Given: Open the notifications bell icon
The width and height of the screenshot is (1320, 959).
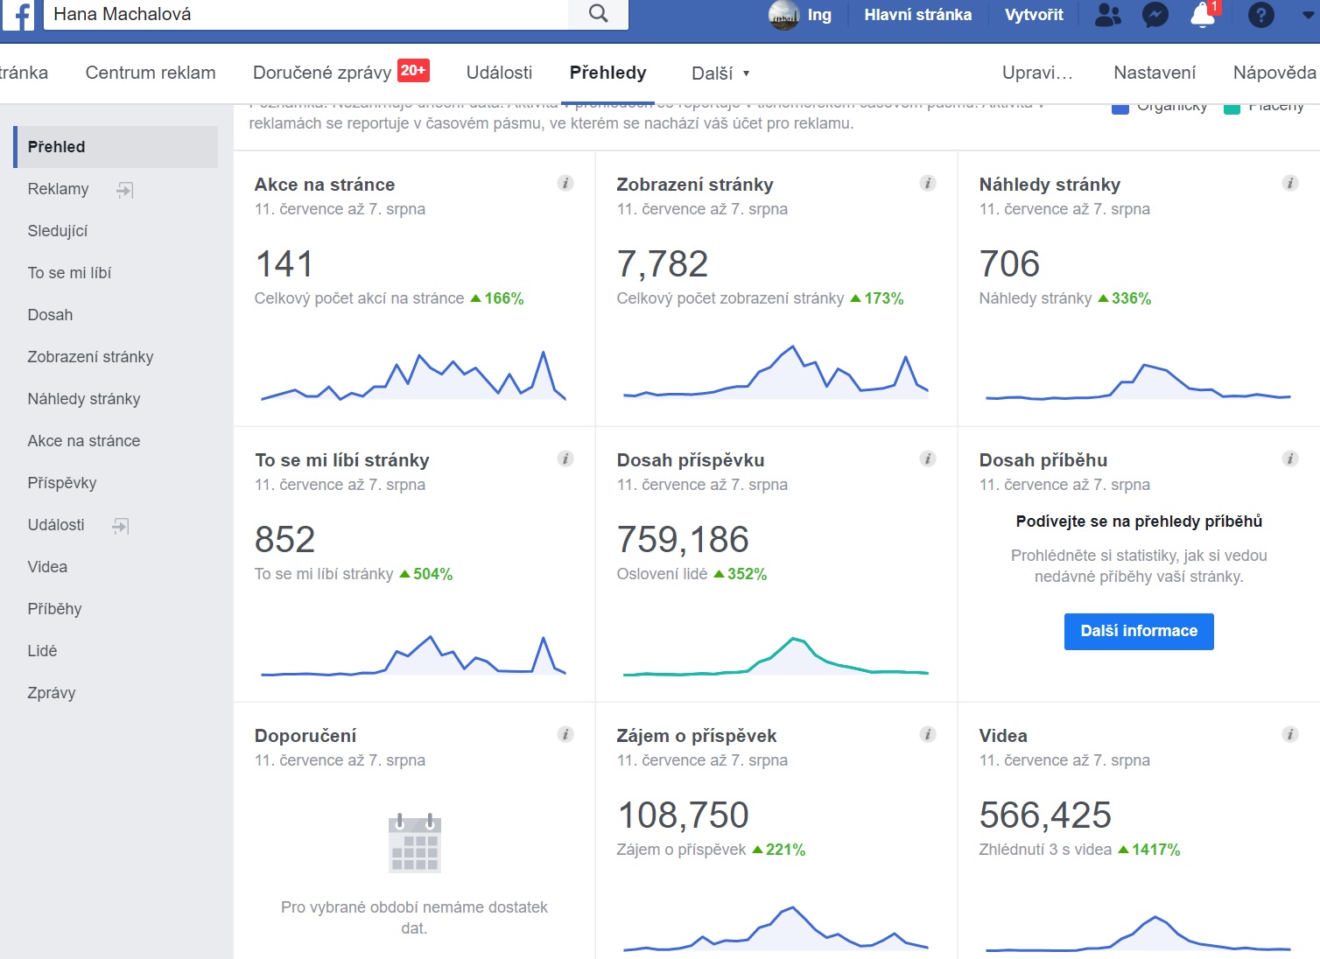Looking at the screenshot, I should click(1203, 15).
